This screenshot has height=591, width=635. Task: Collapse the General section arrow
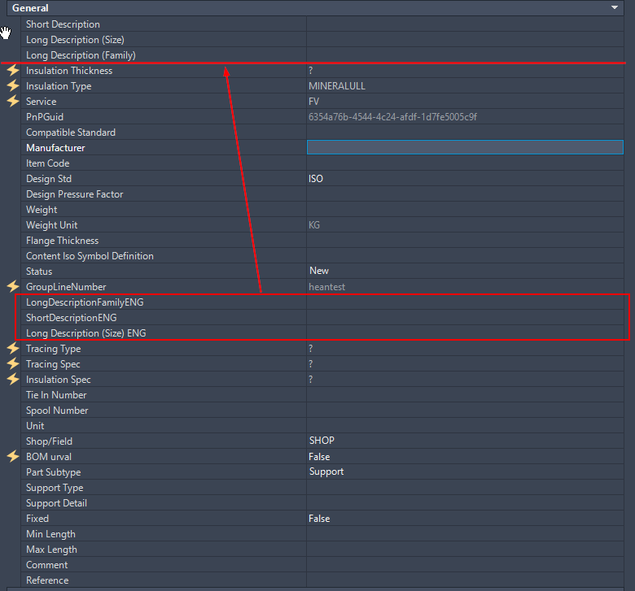point(615,7)
